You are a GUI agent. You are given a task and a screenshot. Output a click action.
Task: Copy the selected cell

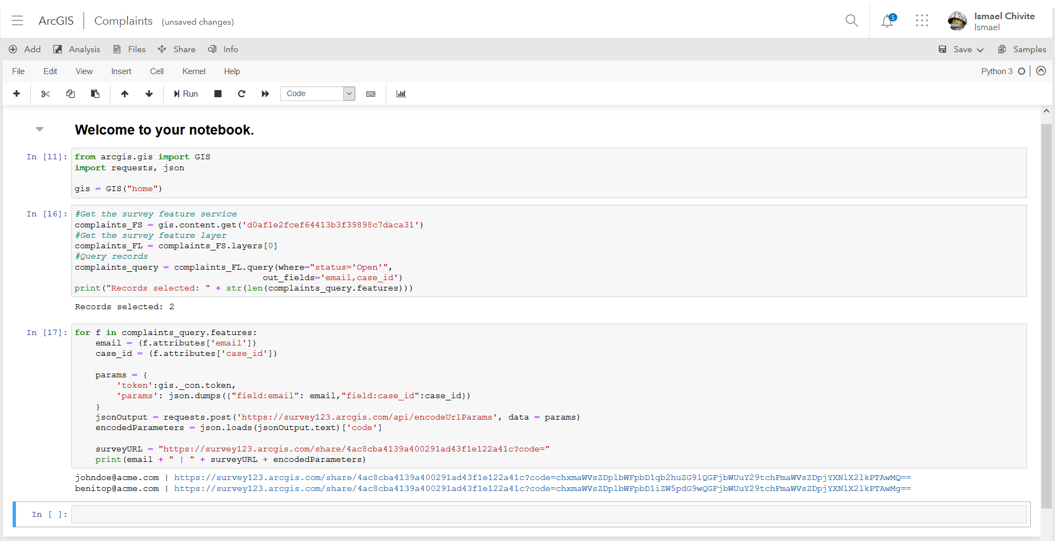coord(70,94)
